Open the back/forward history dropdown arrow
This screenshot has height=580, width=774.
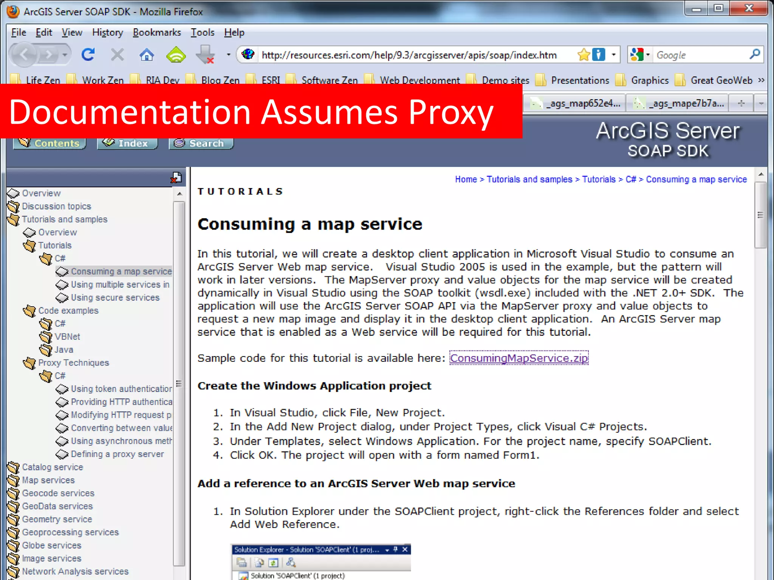[x=65, y=55]
